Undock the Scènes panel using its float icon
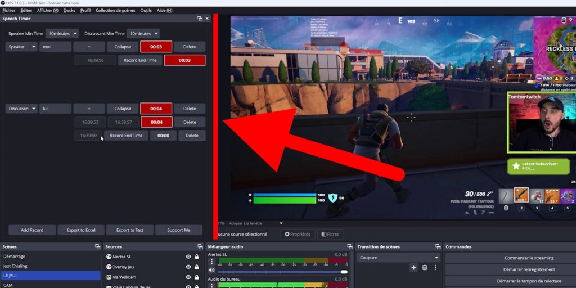 97,247
